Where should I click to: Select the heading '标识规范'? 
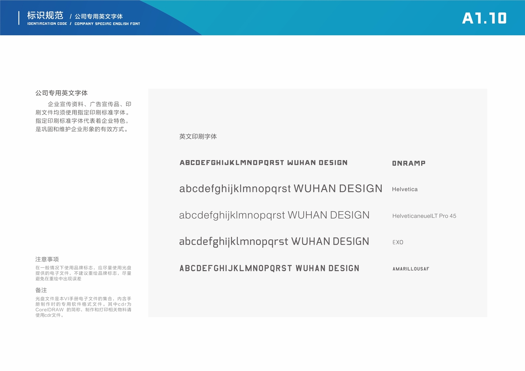(x=45, y=15)
